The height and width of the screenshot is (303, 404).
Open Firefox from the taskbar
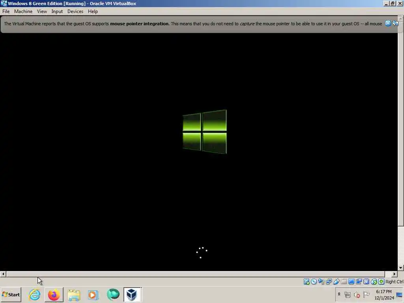54,294
